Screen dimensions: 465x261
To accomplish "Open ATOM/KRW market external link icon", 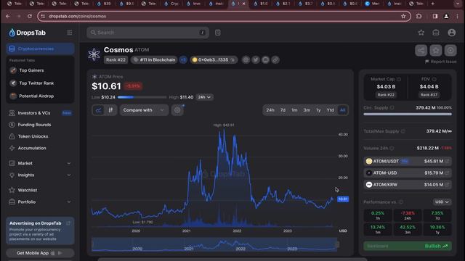I will pos(448,185).
